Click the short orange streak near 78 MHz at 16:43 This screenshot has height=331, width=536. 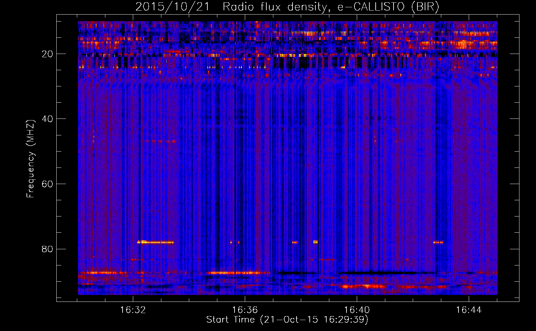pos(438,242)
